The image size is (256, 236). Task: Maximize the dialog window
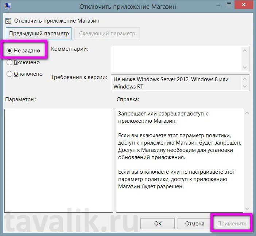tap(229, 5)
